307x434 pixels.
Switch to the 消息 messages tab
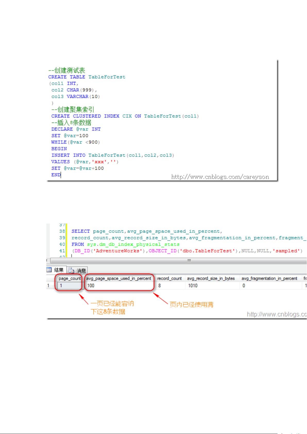click(x=81, y=270)
